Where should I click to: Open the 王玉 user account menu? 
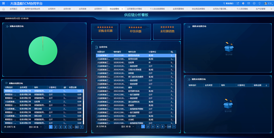click(x=268, y=4)
